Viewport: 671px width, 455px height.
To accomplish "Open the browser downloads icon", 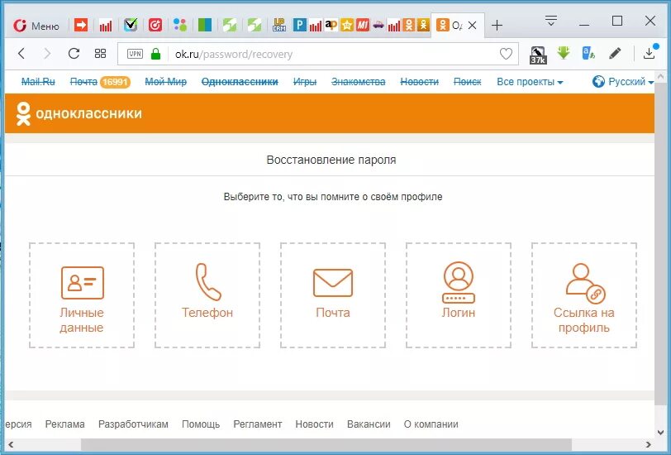I will [x=650, y=53].
